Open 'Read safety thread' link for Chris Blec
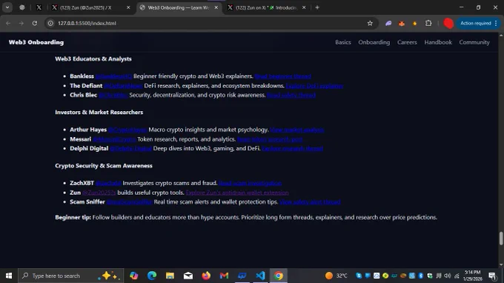 [291, 95]
